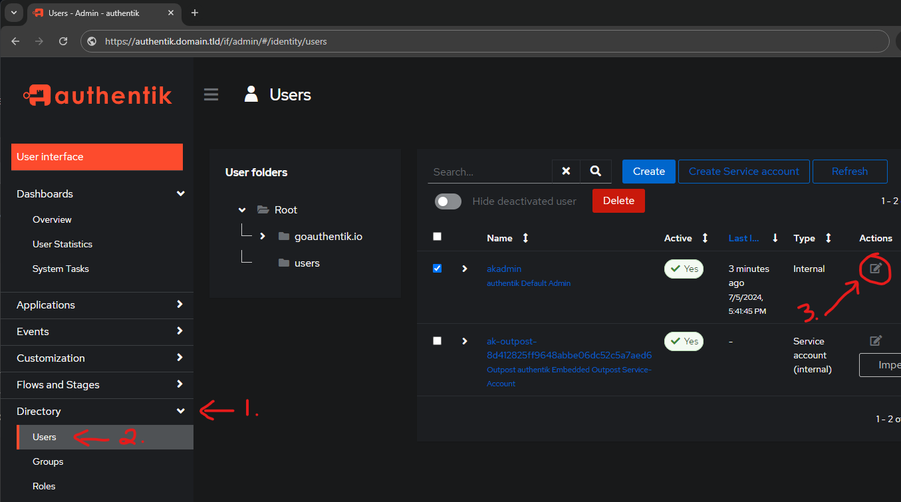This screenshot has height=502, width=901.
Task: Collapse the Root folder tree chevron
Action: point(242,209)
